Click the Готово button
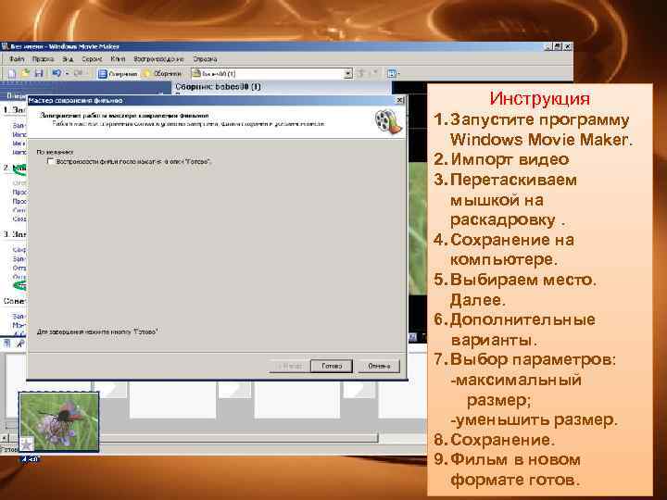This screenshot has height=500, width=667. click(332, 366)
